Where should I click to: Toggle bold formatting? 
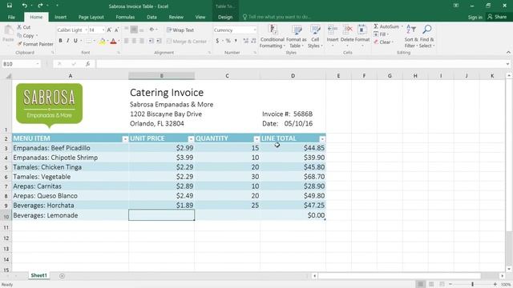pyautogui.click(x=61, y=41)
